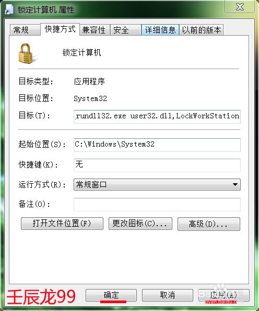Screen dimensions: 259x311
Task: Click the shortcut file icon in title bar
Action: [x=9, y=9]
